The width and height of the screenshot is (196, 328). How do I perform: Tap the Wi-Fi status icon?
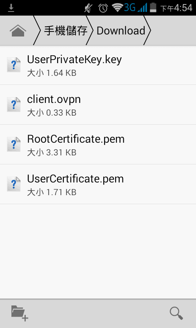click(x=117, y=8)
